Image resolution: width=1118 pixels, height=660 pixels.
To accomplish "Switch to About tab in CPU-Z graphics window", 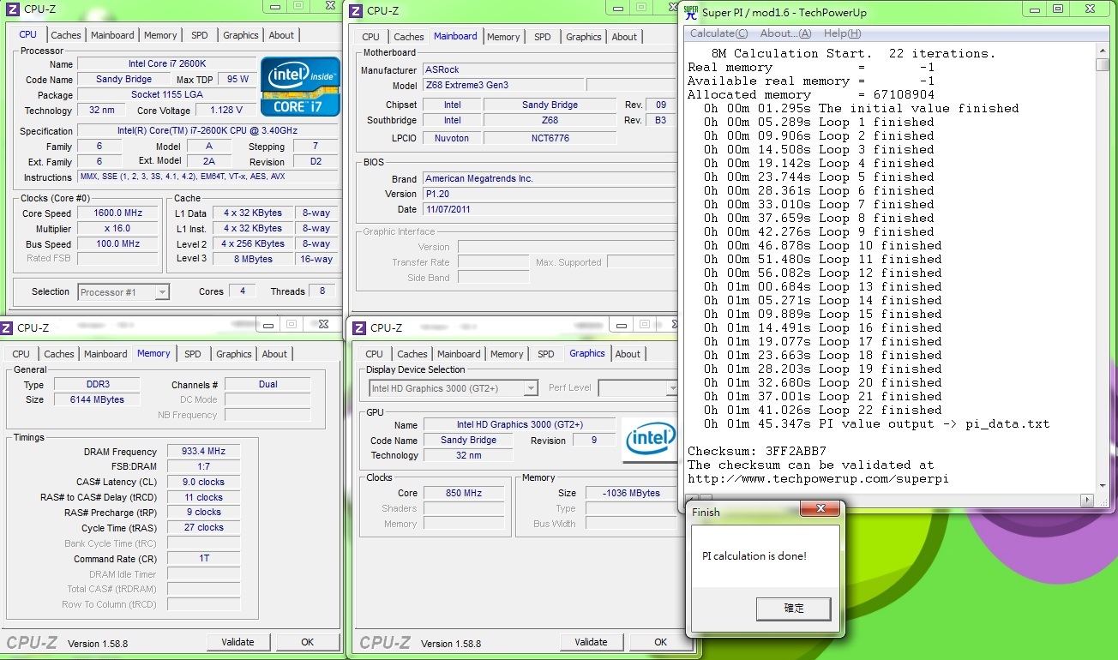I will coord(628,354).
